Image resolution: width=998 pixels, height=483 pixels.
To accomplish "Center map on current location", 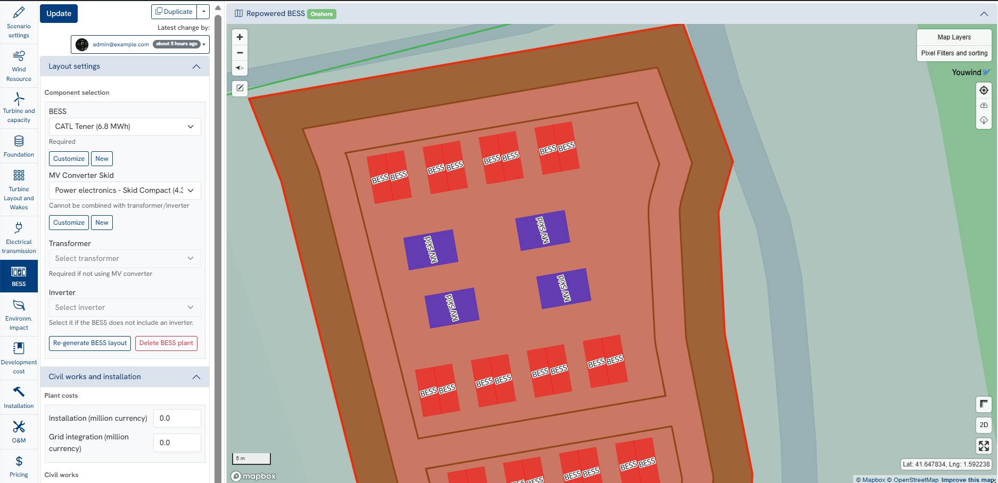I will pos(984,91).
